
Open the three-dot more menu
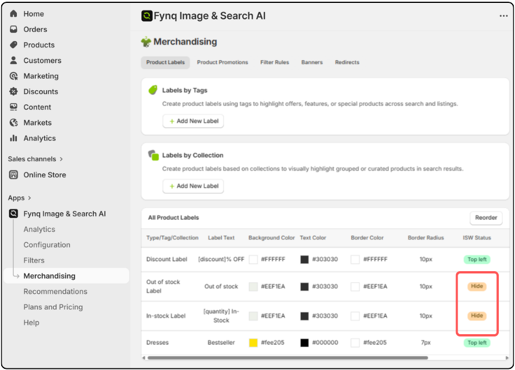[x=503, y=16]
